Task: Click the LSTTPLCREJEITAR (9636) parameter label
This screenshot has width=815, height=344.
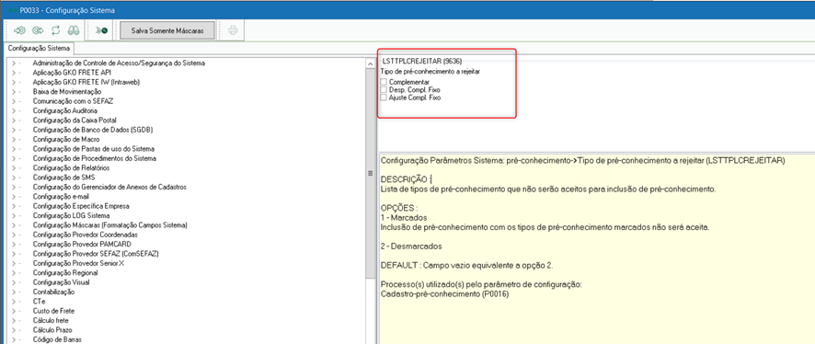Action: pyautogui.click(x=422, y=61)
